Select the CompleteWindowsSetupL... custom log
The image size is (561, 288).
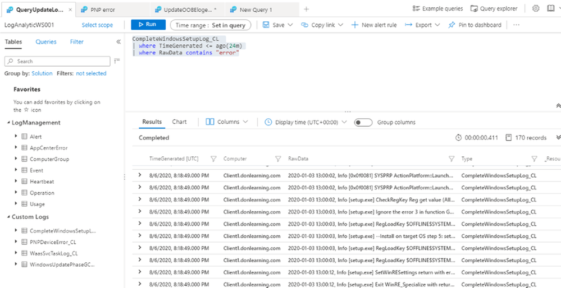click(63, 230)
